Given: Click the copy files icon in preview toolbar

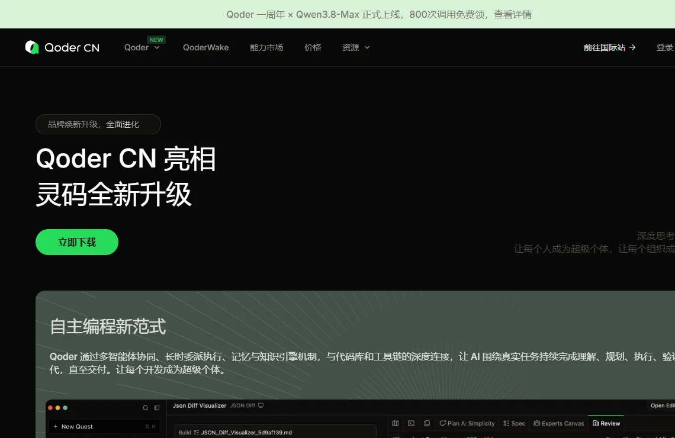Looking at the screenshot, I should [x=426, y=423].
